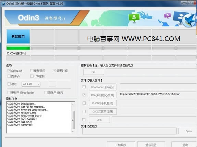Click log line "RES OK !!"
The image size is (197, 147).
(x=20, y=122)
